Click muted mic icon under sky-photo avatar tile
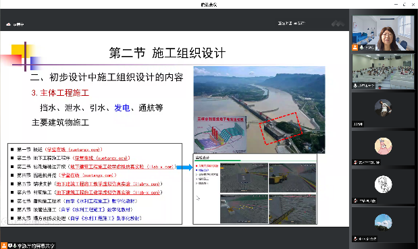 (x=355, y=239)
